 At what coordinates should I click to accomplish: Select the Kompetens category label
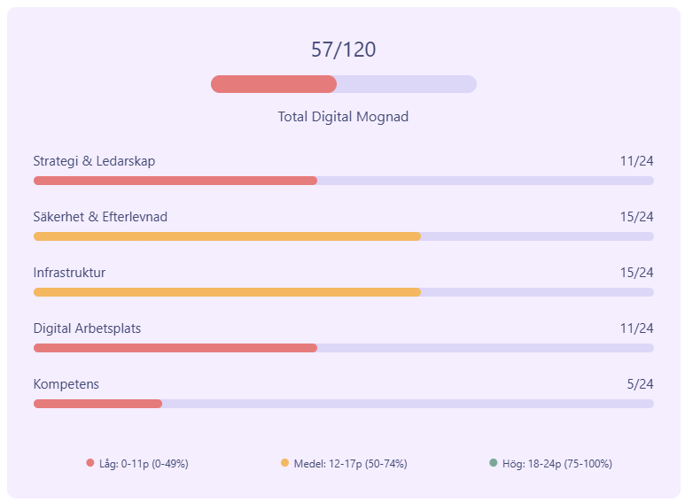tap(66, 384)
